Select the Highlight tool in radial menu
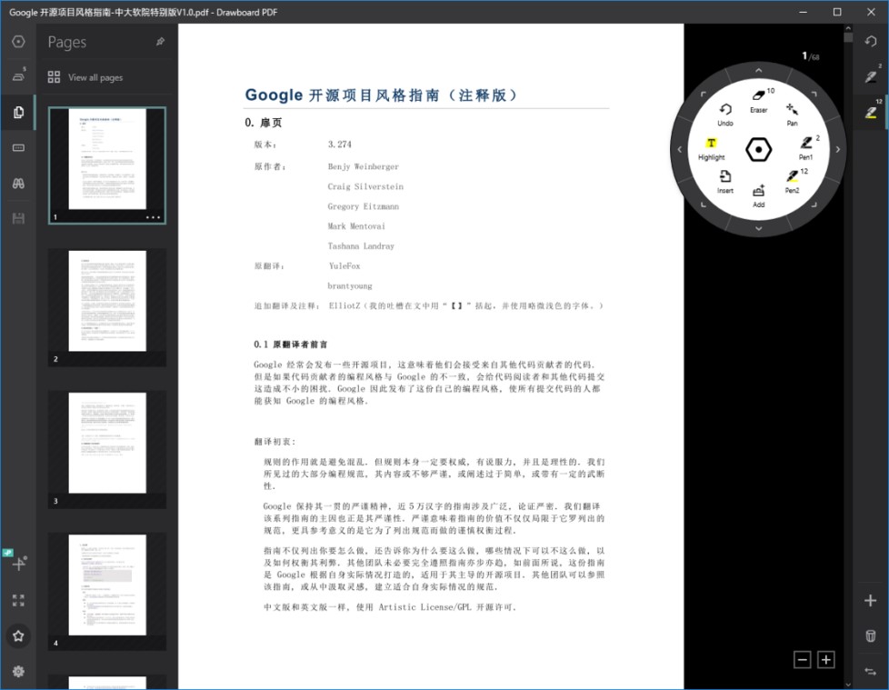 pyautogui.click(x=712, y=149)
